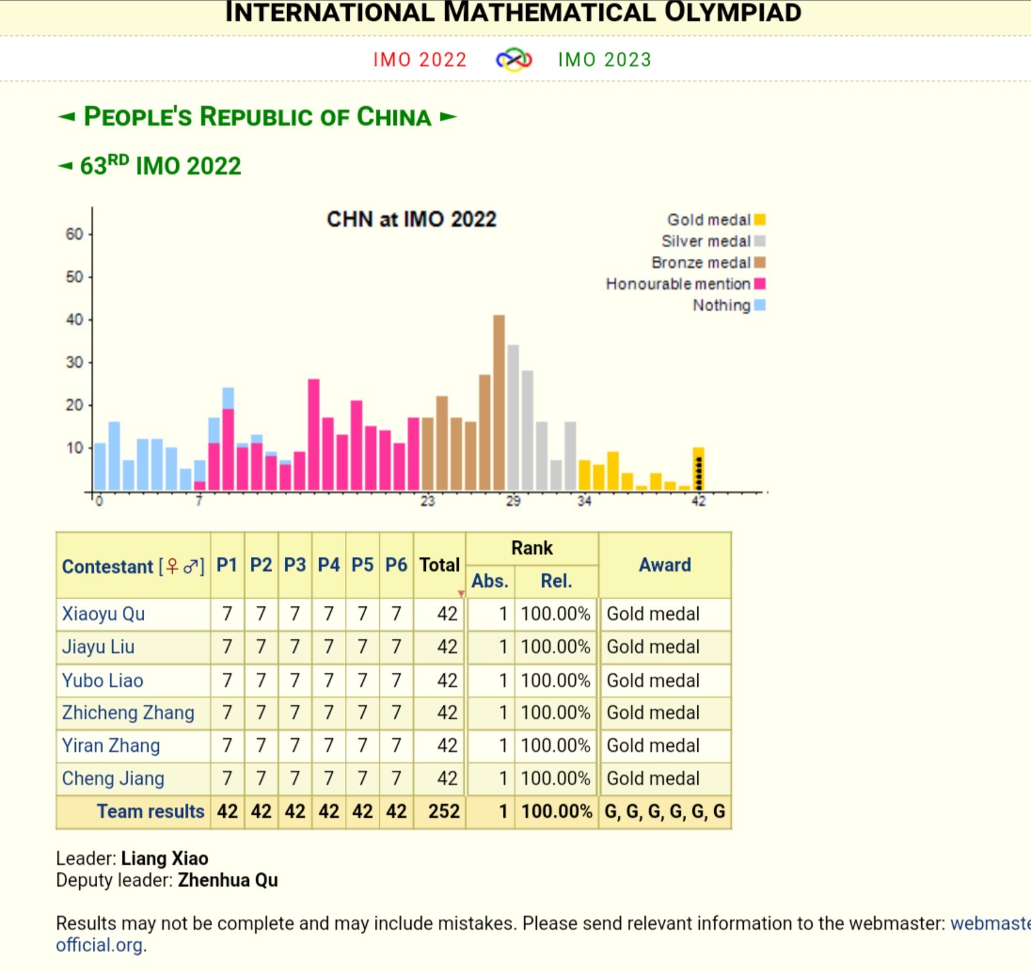The width and height of the screenshot is (1031, 972).
Task: Click x-axis label '23' on chart
Action: (428, 501)
